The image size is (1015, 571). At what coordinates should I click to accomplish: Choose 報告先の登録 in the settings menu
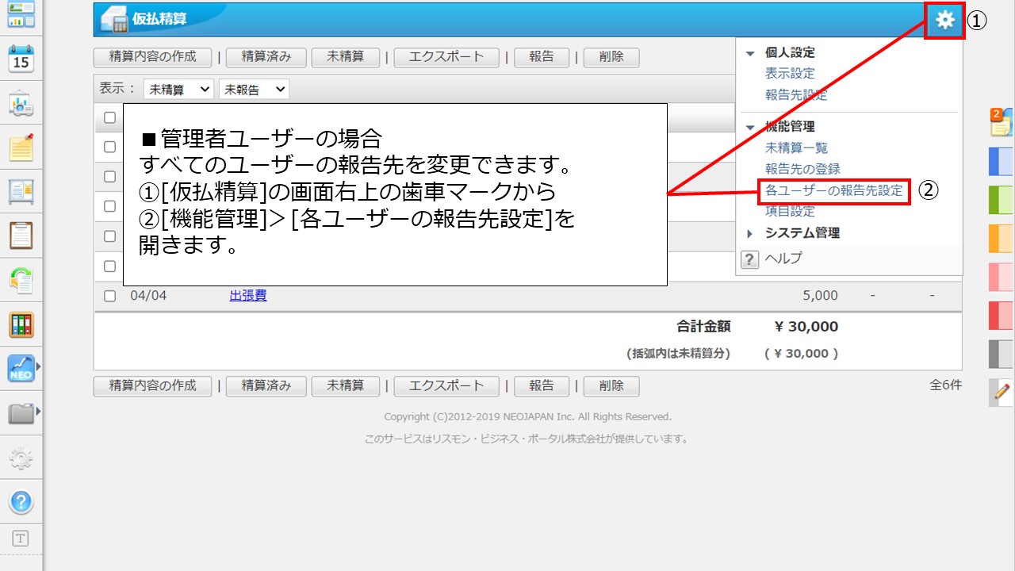point(802,169)
